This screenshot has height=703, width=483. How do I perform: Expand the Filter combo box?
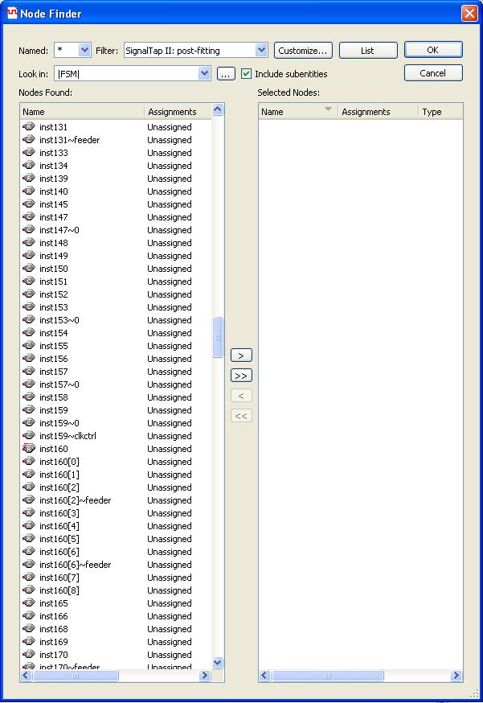pos(260,51)
